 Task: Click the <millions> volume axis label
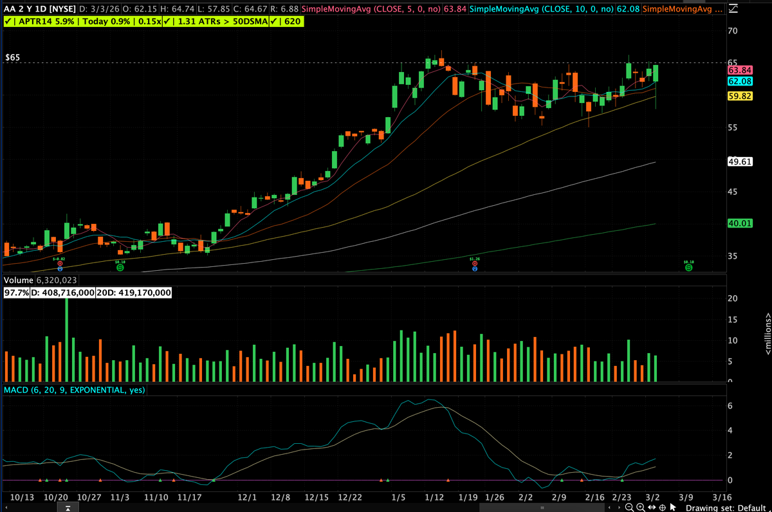point(767,333)
